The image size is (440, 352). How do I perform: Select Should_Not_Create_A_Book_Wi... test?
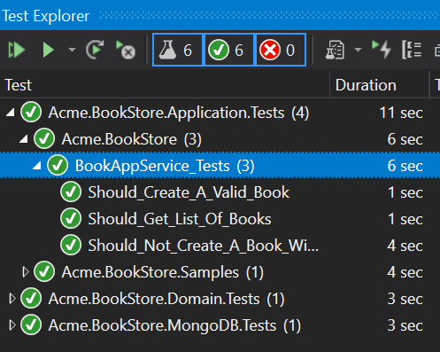[220, 246]
